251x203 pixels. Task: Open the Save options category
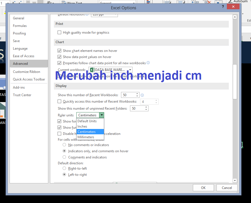[x=29, y=41]
